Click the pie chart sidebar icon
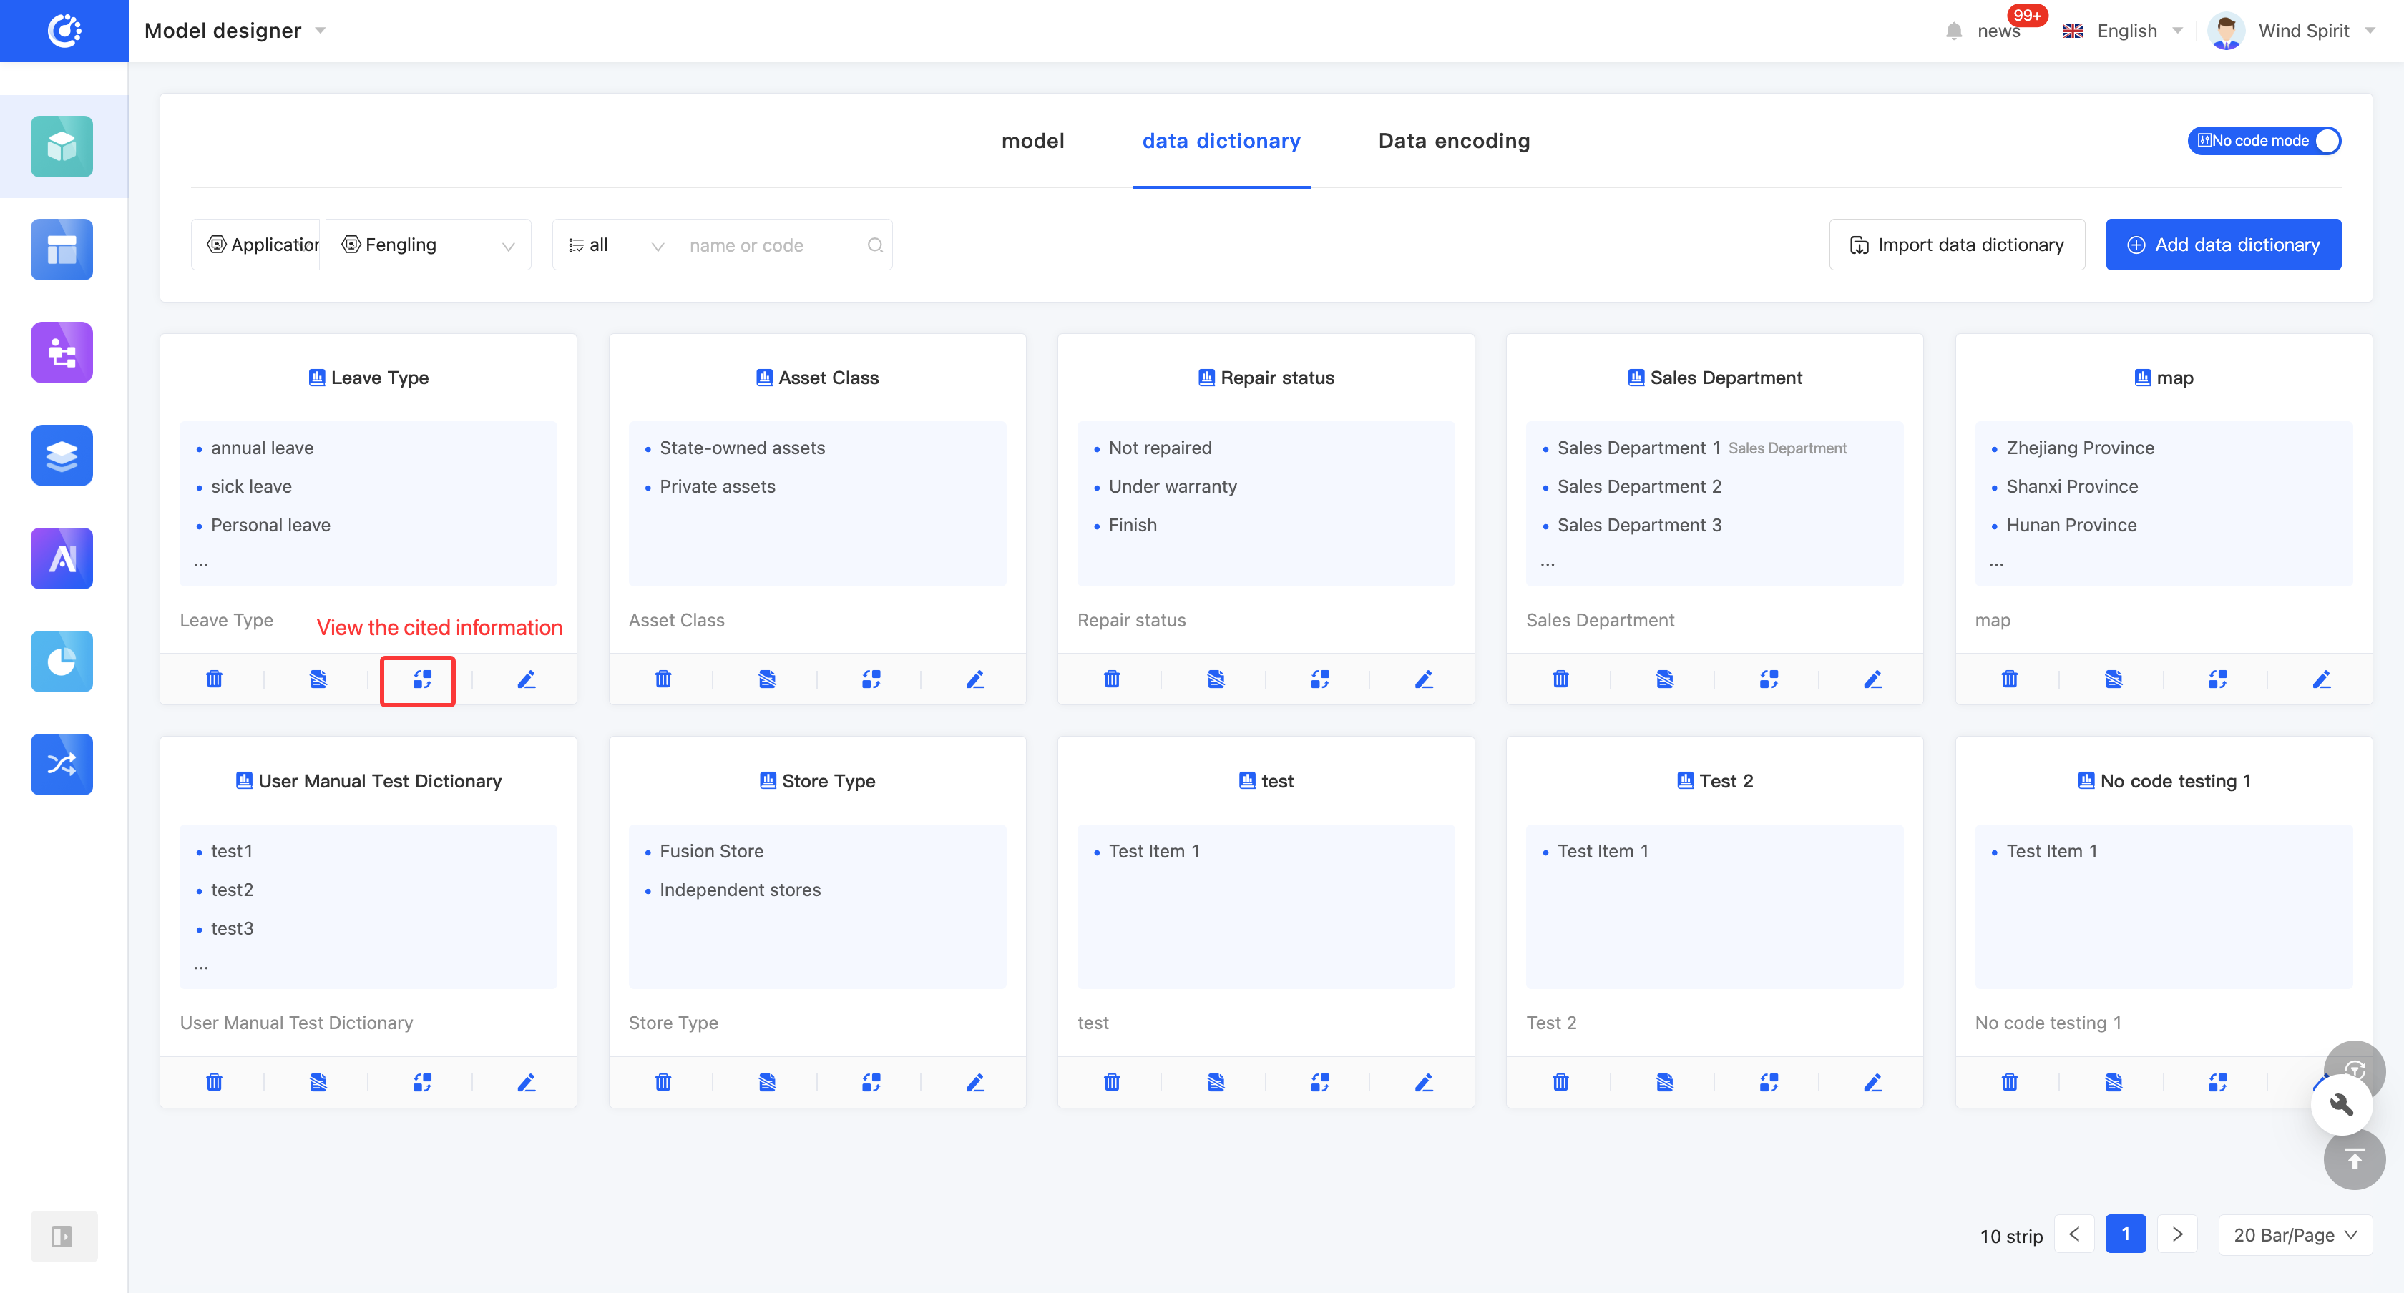 (62, 662)
